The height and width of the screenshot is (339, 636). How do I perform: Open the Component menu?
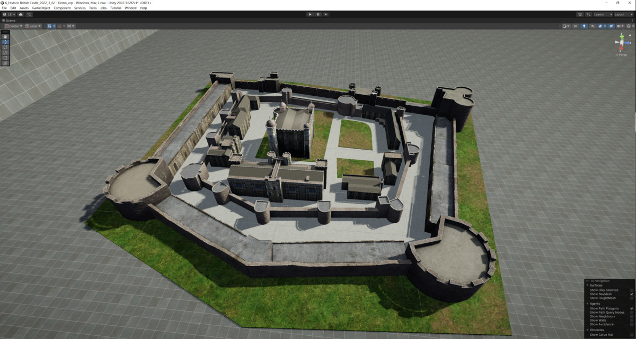tap(62, 7)
